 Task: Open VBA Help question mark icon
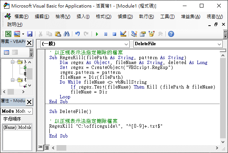pyautogui.click(x=171, y=34)
